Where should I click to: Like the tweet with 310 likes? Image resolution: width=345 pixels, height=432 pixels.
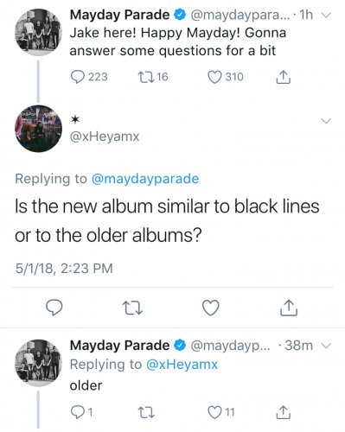(214, 77)
